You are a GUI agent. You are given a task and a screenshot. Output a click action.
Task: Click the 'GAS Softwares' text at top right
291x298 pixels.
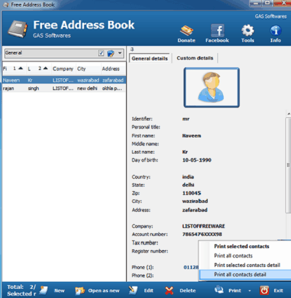pyautogui.click(x=271, y=16)
